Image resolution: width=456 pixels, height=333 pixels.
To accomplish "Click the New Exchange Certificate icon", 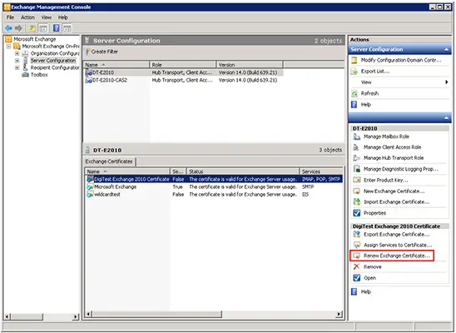I will tap(356, 191).
